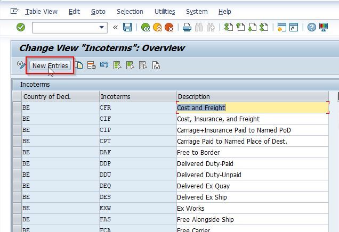Click the Free Alongside Ship description

[x=253, y=219]
